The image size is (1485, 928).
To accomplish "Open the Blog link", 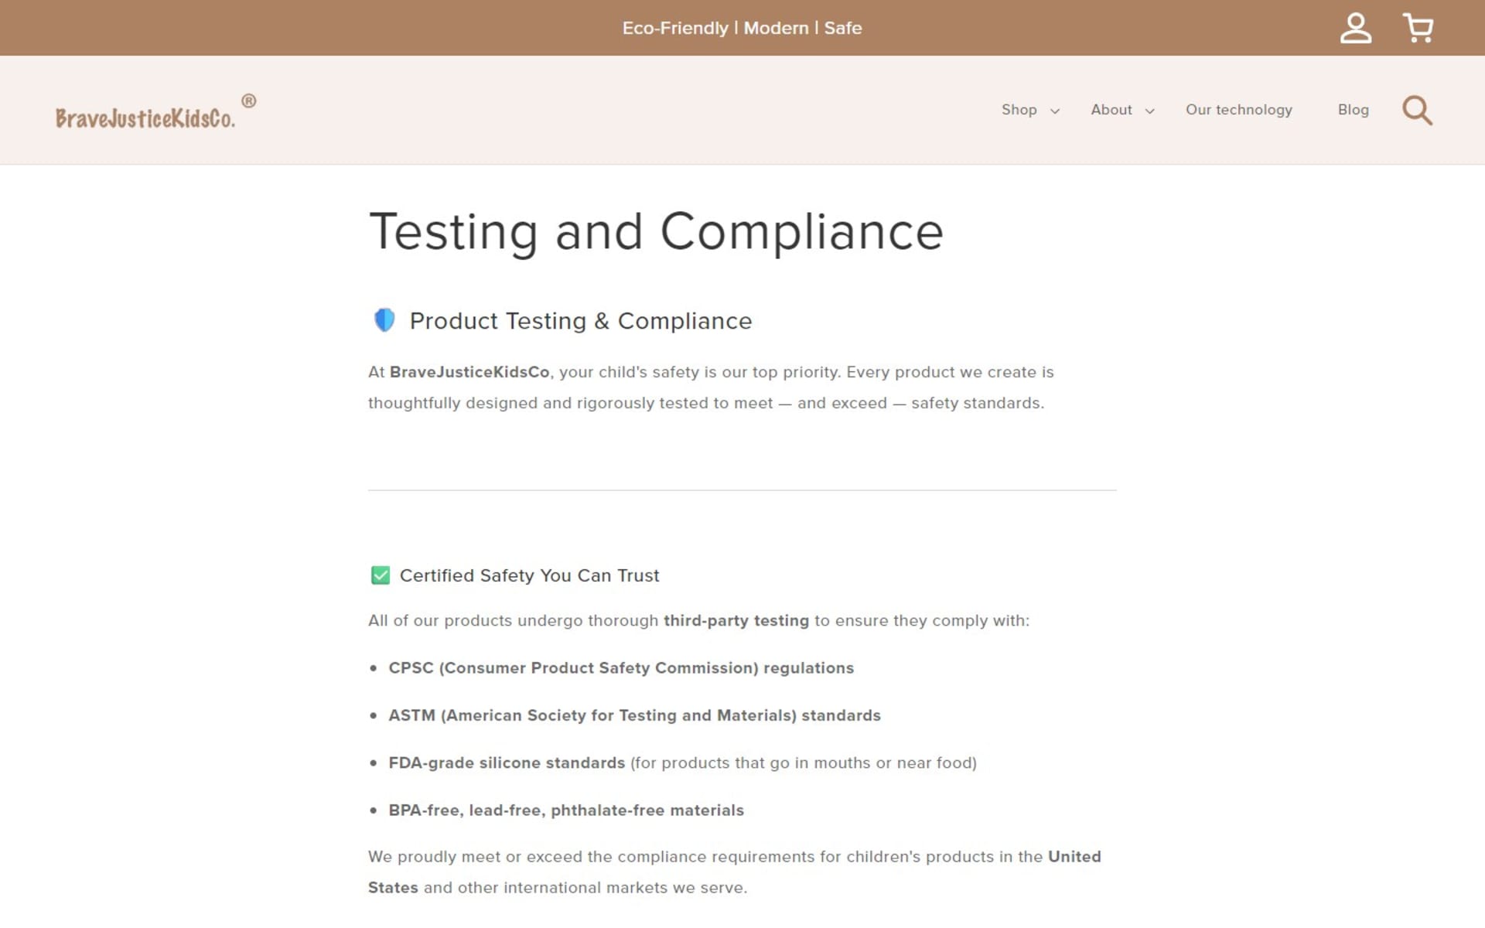I will coord(1353,110).
